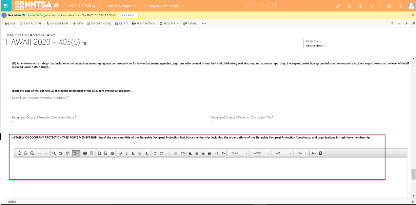This screenshot has width=416, height=205.
Task: Center align the editor text
Action: point(197,153)
